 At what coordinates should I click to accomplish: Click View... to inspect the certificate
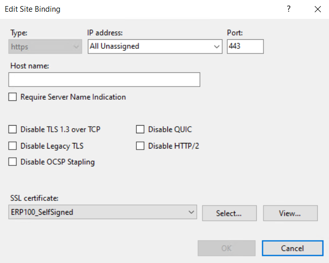pos(290,213)
